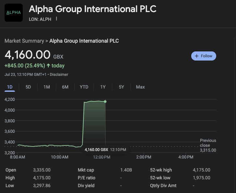Click the 2:00 PM axis label
The image size is (236, 193).
[x=144, y=157]
